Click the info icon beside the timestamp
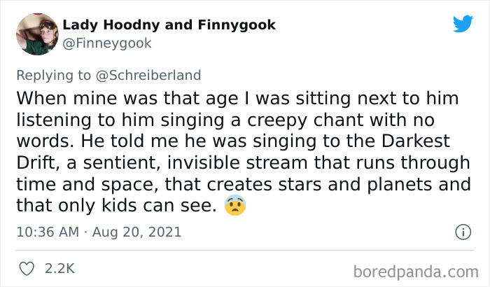 (x=461, y=232)
